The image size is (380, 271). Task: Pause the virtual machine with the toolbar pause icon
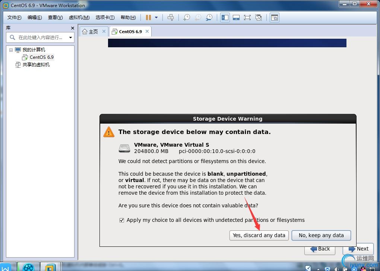(148, 17)
